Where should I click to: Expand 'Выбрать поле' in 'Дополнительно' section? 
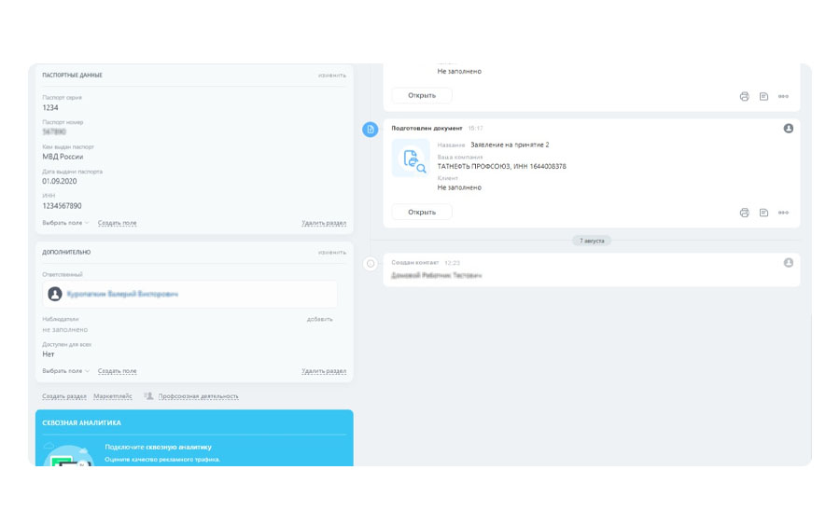[x=65, y=371]
